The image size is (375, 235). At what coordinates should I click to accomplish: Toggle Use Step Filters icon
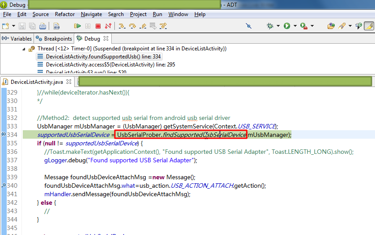point(163,26)
